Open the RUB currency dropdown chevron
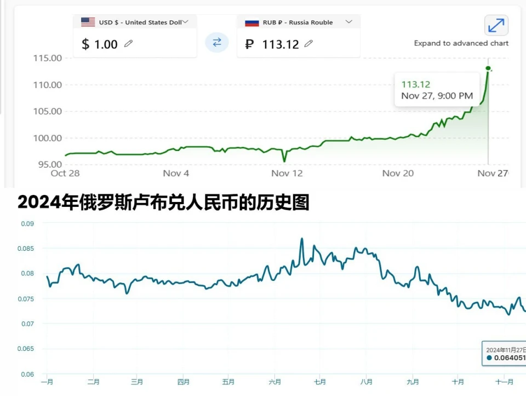Viewport: 526px width, 404px height. [349, 22]
